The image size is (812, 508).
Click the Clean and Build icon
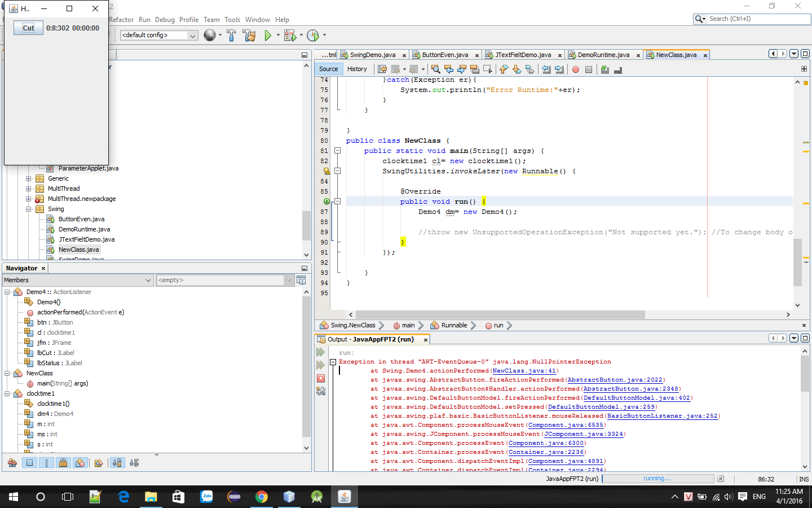coord(249,35)
